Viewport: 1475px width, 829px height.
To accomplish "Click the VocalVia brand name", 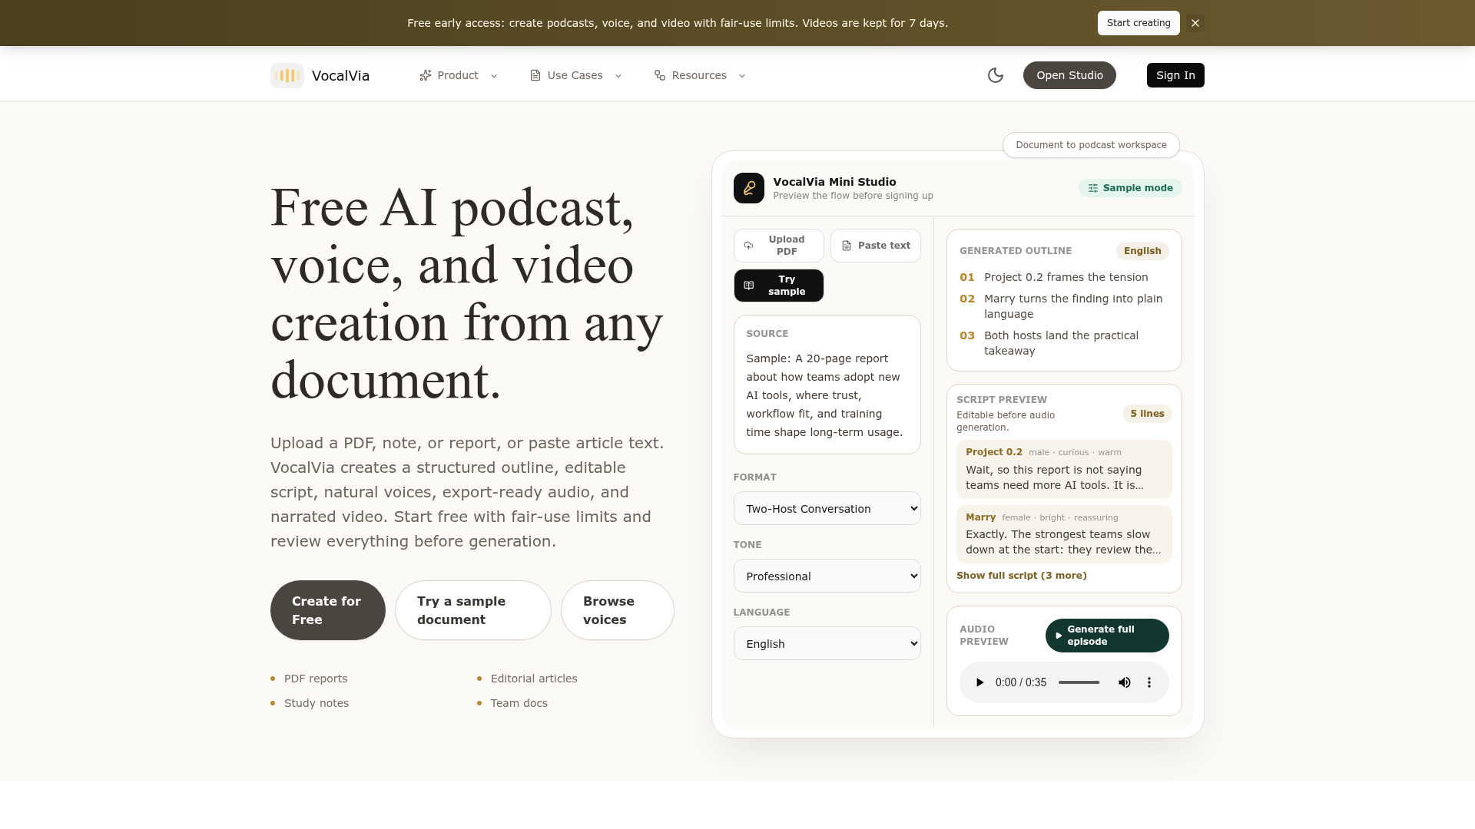I will coord(340,75).
